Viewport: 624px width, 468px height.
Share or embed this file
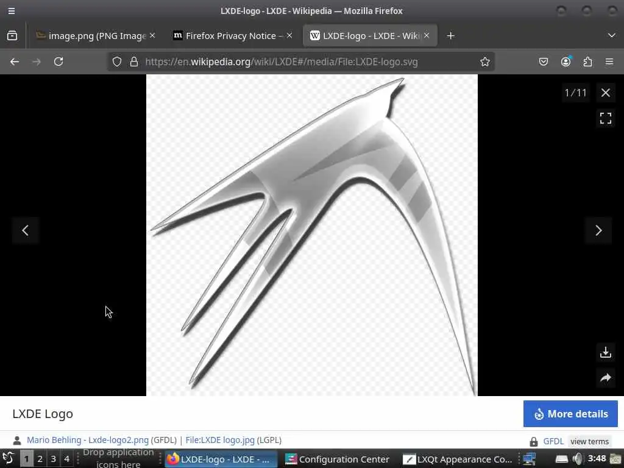point(605,378)
